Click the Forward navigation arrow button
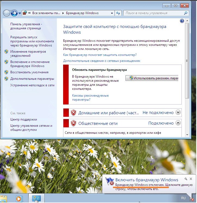Image resolution: width=197 pixels, height=203 pixels. [14, 13]
